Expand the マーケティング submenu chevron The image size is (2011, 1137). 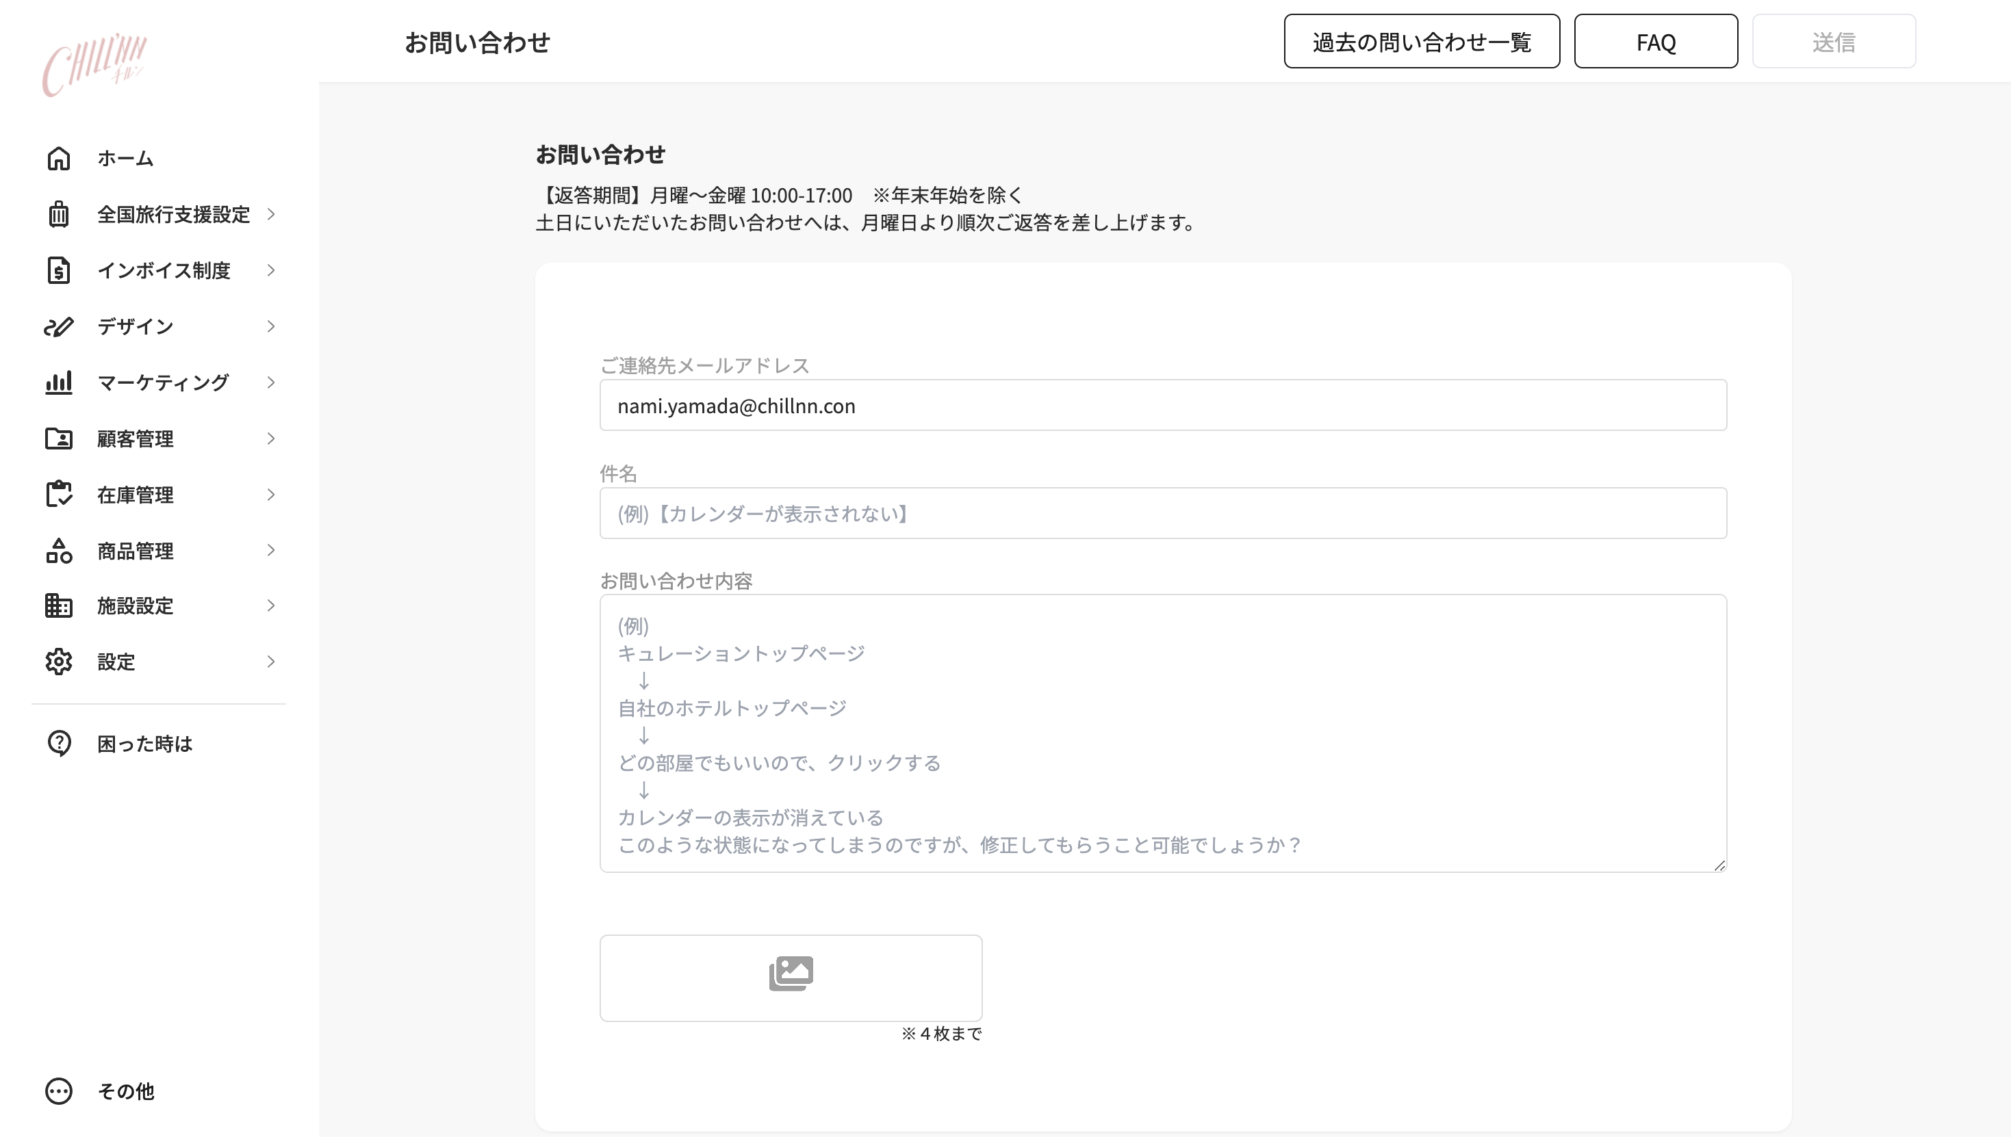(x=271, y=382)
